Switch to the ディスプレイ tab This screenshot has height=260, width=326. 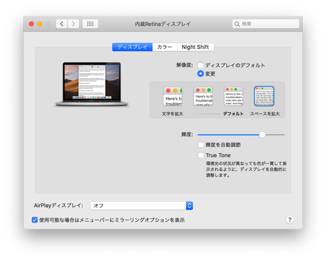(132, 47)
